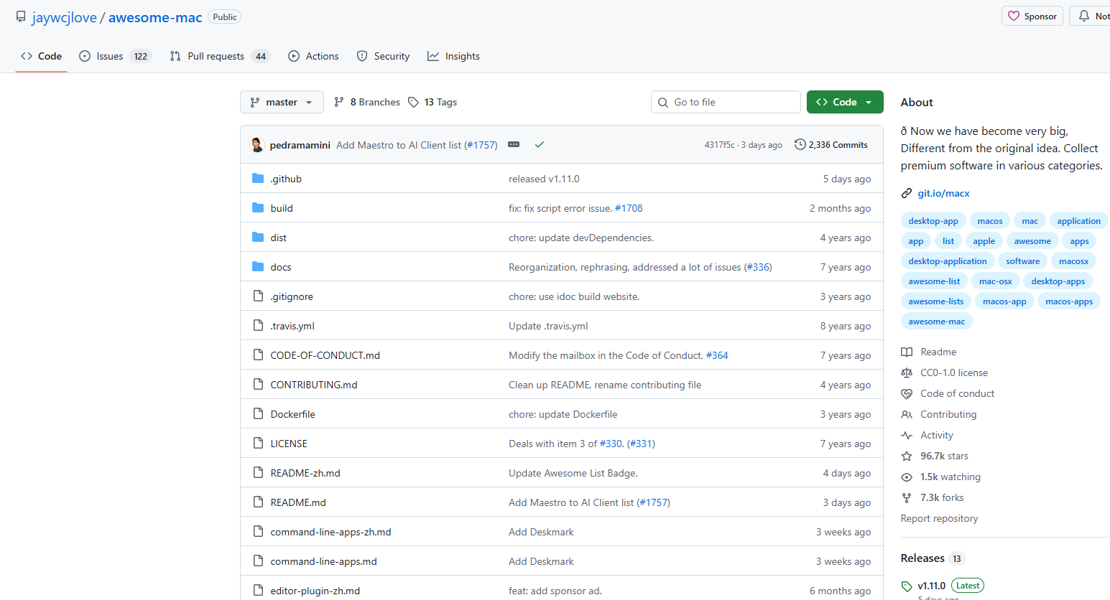Click the license scale icon

point(907,372)
